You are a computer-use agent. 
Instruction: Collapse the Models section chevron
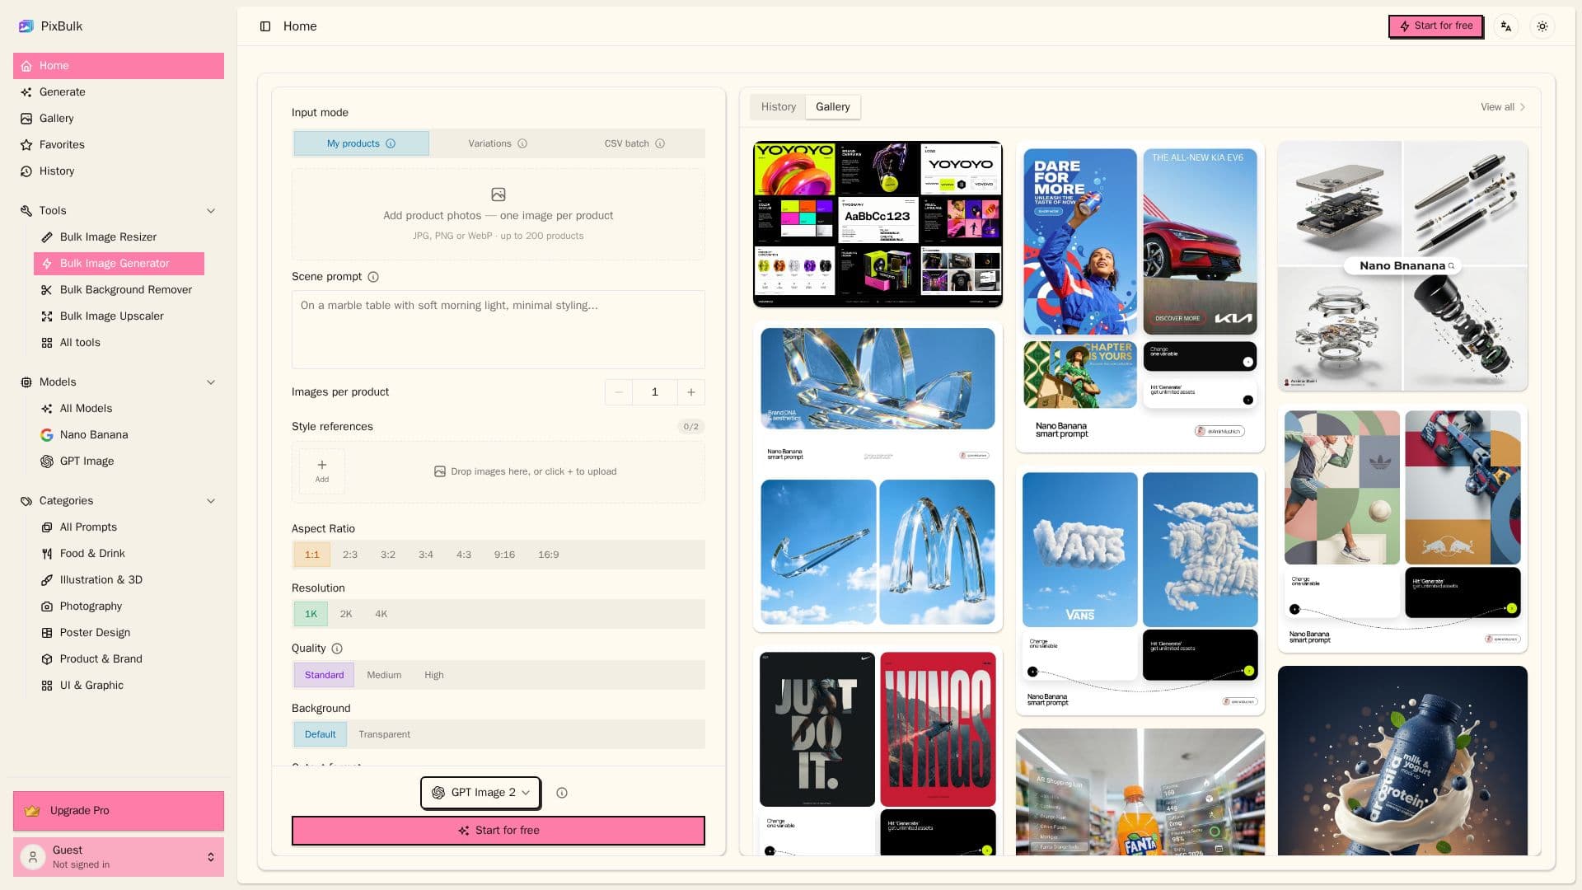coord(211,382)
